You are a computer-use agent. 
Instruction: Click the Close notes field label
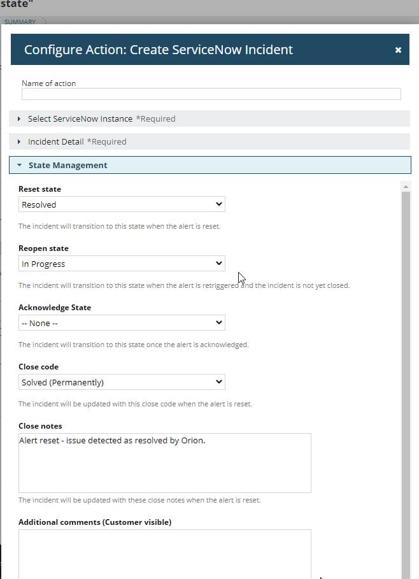point(40,426)
